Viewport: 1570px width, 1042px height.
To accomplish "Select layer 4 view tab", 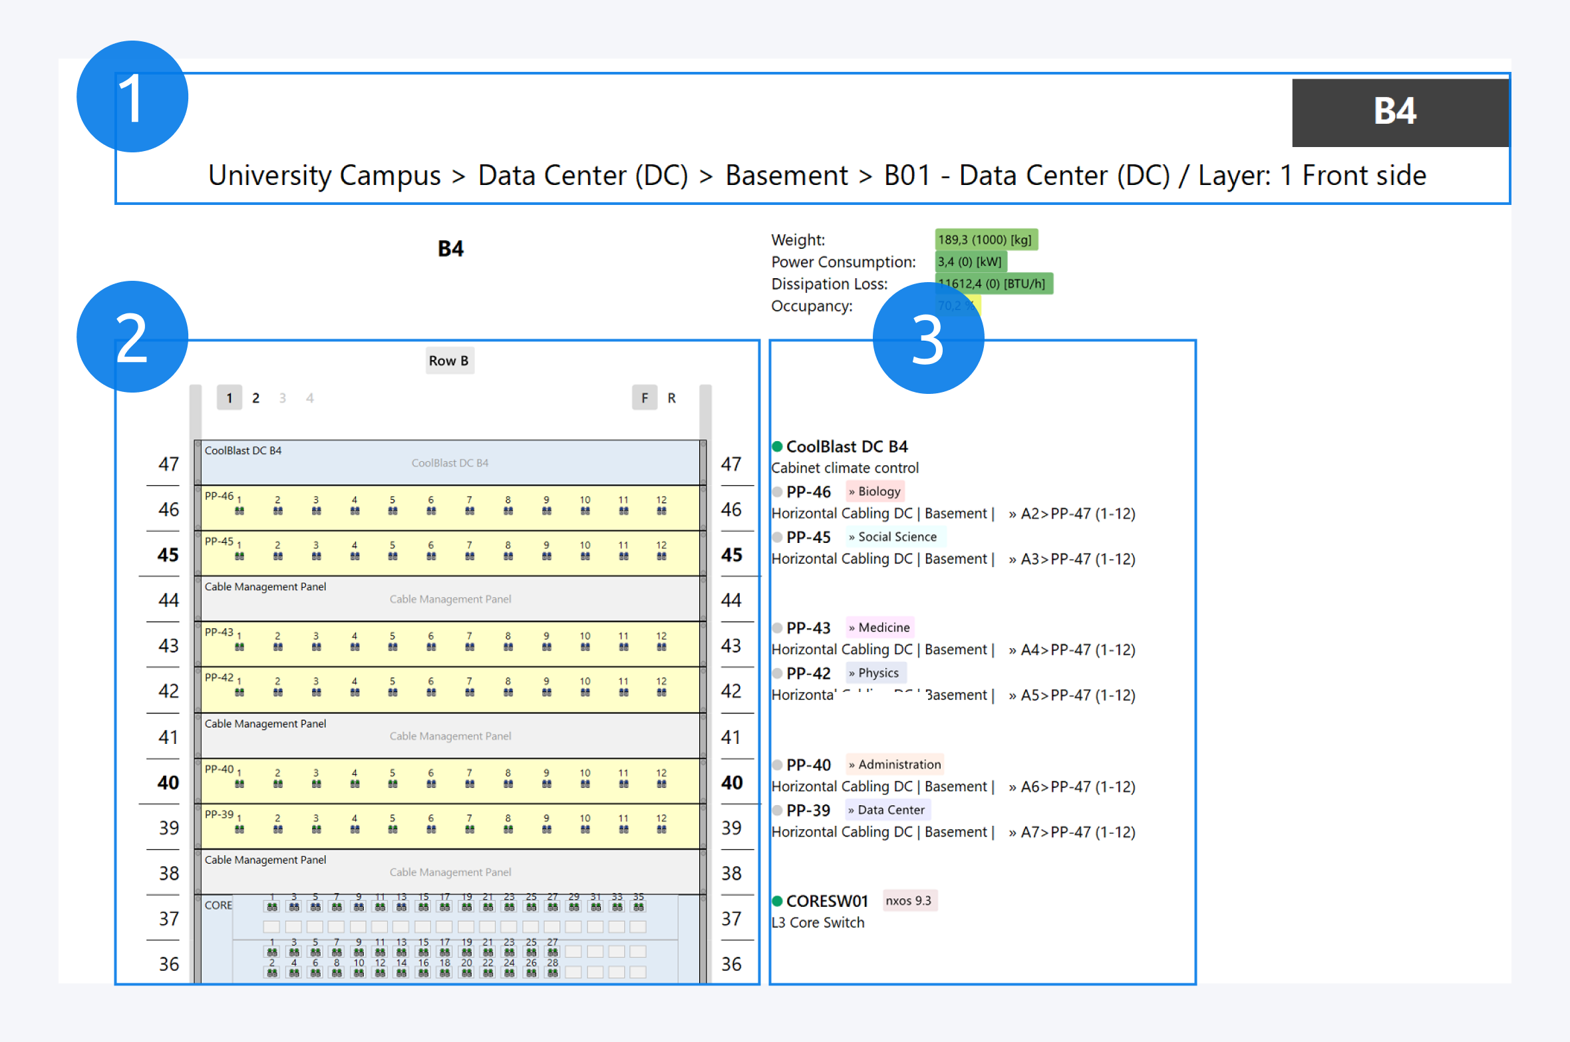I will (x=309, y=397).
